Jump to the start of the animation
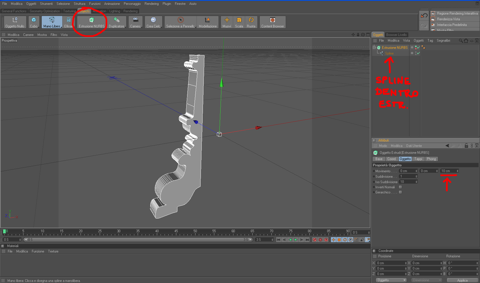This screenshot has width=480, height=283. [279, 240]
